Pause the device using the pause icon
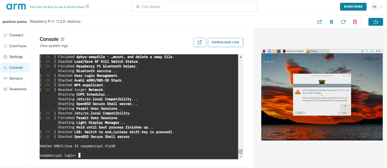 coord(331,22)
